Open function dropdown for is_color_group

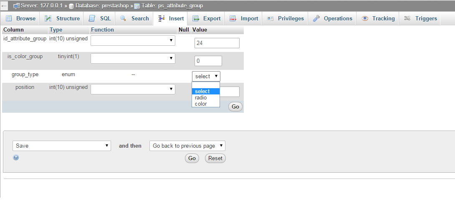tap(133, 58)
